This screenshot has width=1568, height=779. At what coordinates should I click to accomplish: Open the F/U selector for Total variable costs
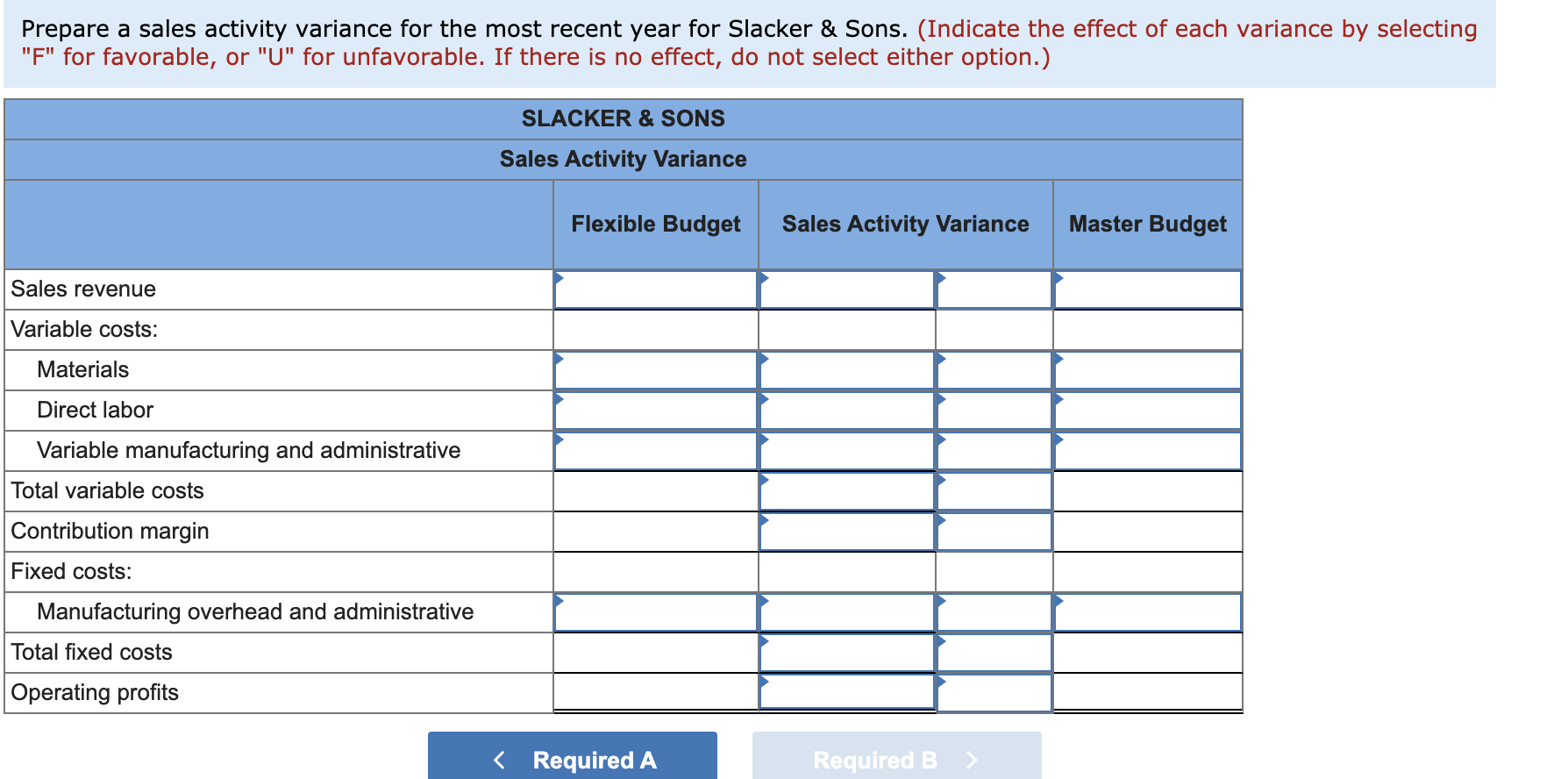click(991, 491)
